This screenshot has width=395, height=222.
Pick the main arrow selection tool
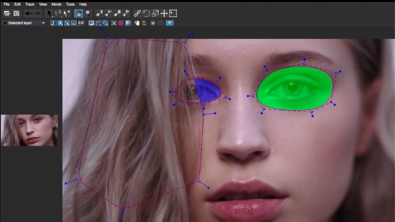[49, 13]
